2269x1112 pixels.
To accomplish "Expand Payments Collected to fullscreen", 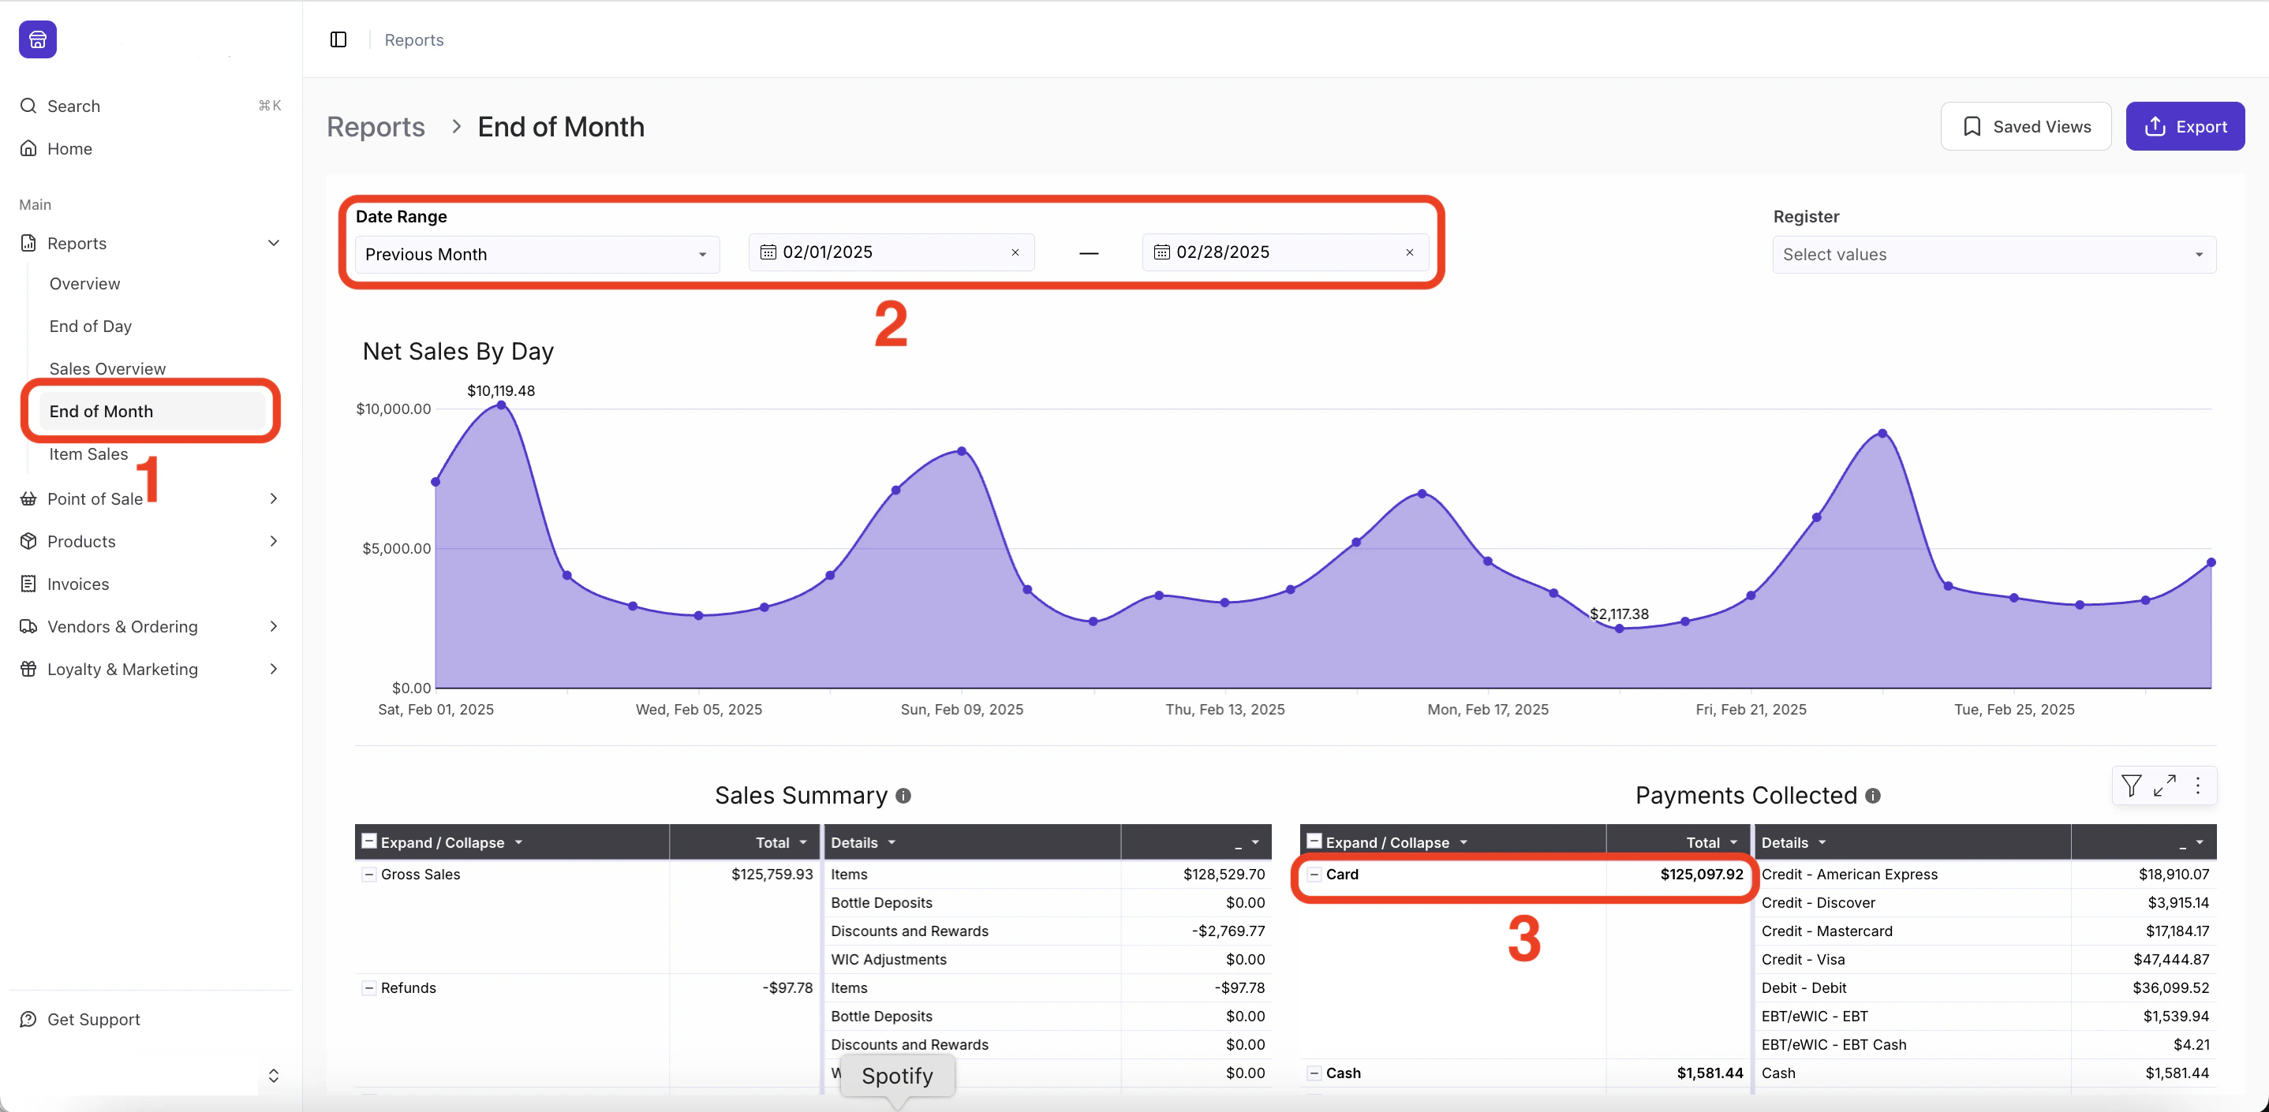I will click(2164, 785).
